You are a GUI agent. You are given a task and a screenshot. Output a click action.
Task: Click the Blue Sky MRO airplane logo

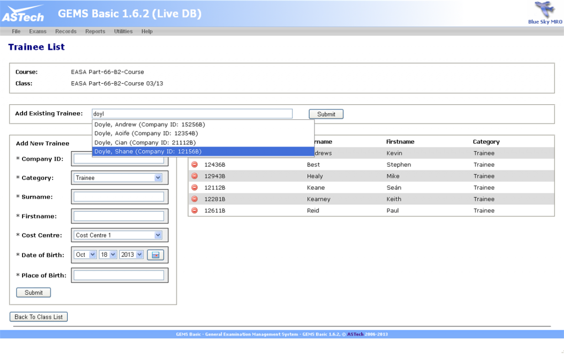pyautogui.click(x=544, y=10)
